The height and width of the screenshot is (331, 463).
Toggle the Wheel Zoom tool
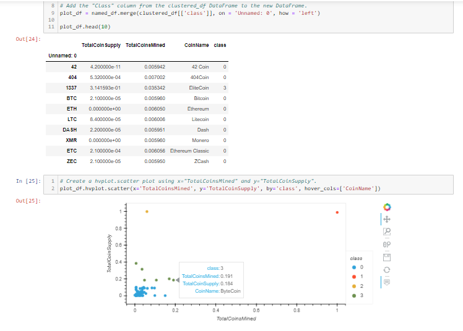[x=387, y=245]
